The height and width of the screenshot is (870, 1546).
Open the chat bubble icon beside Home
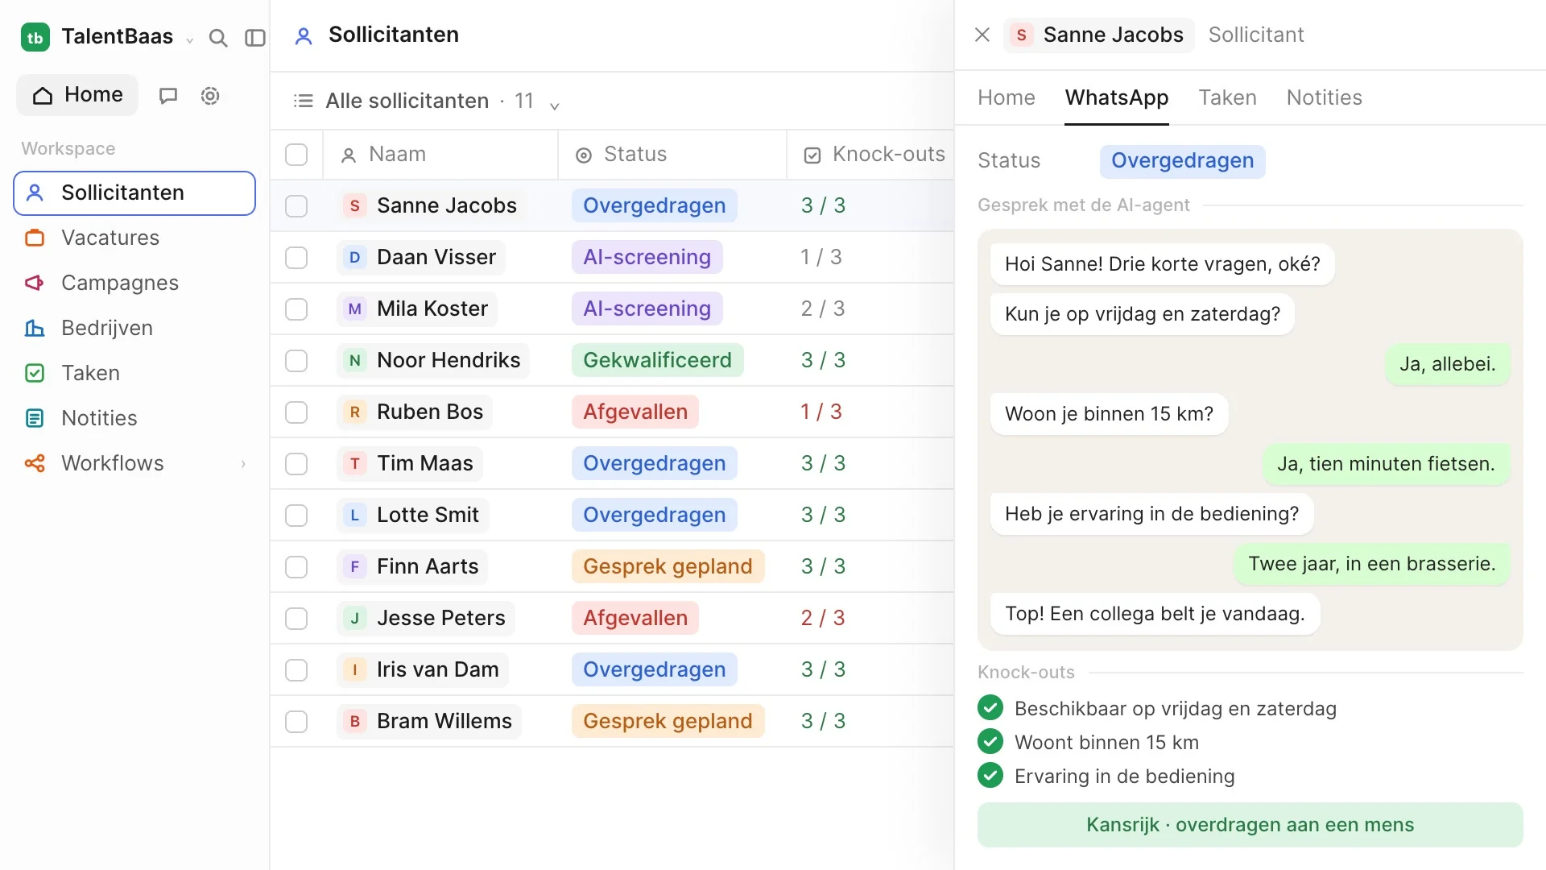click(168, 96)
